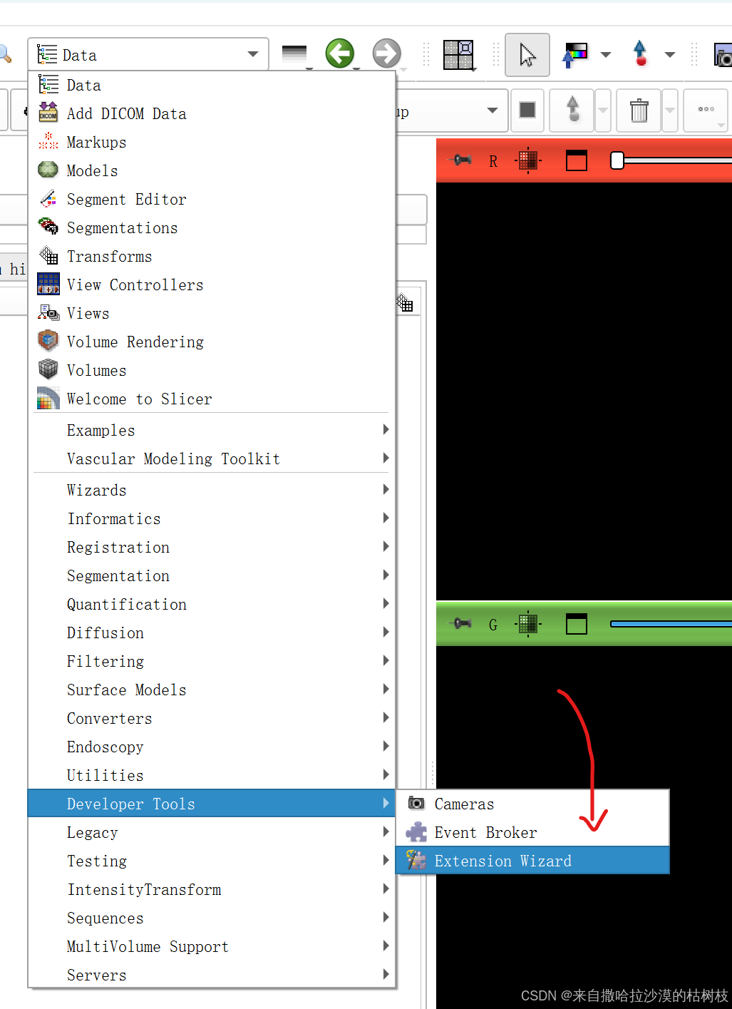Select Event Broker in the submenu
The height and width of the screenshot is (1009, 732).
coord(532,832)
